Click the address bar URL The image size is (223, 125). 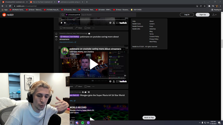tap(26, 6)
